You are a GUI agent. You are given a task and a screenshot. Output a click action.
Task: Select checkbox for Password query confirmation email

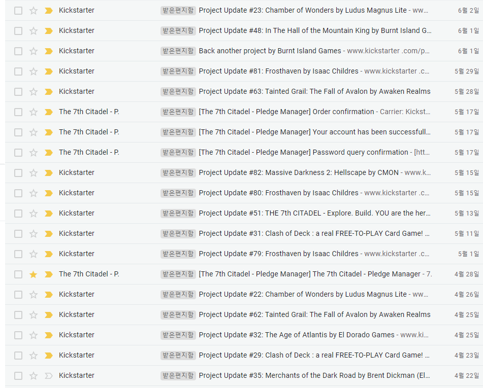[18, 153]
